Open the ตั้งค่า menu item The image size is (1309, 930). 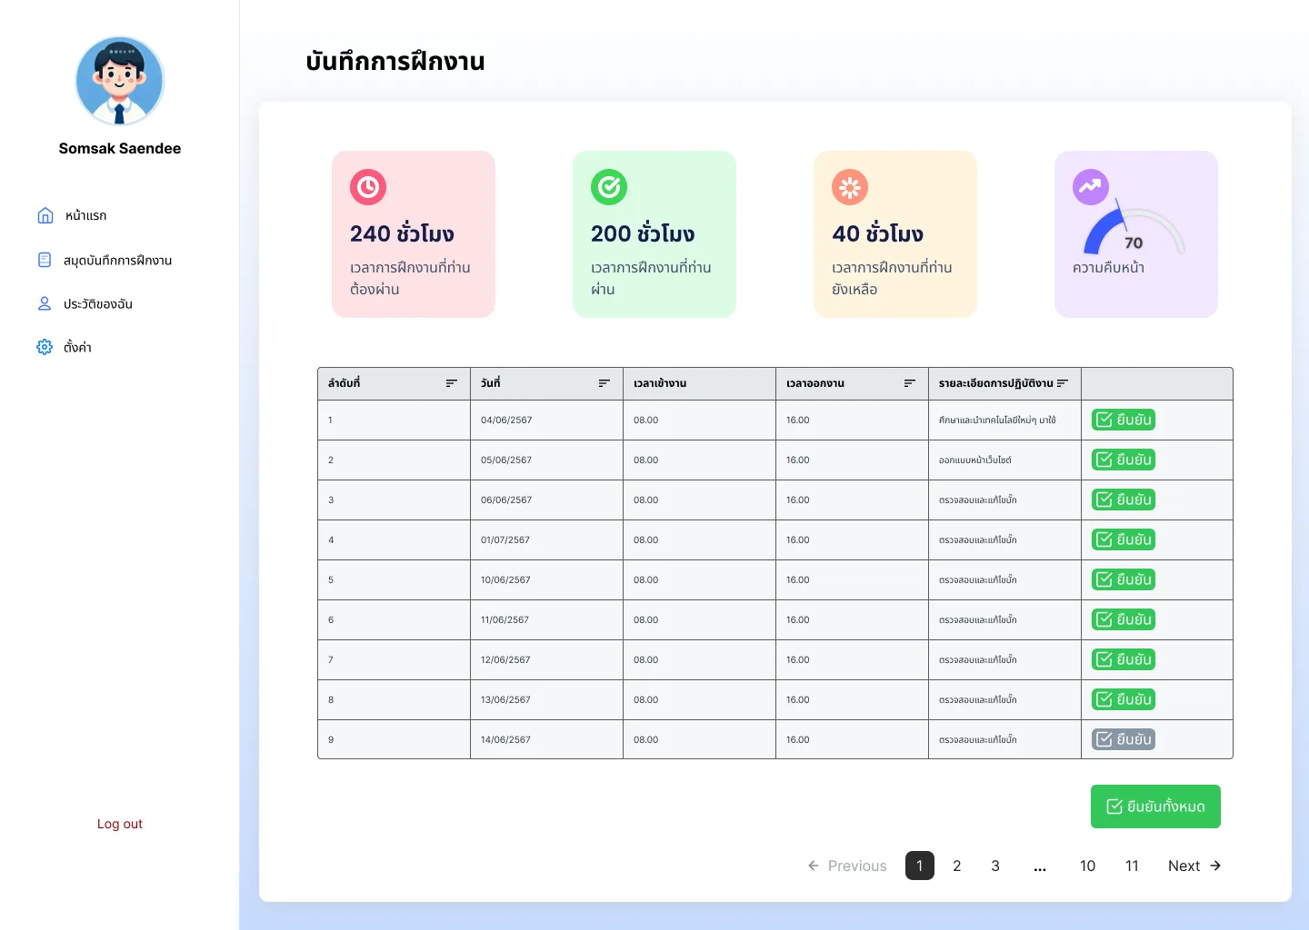(64, 347)
